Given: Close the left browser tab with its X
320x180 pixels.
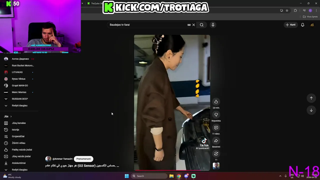Looking at the screenshot, I should pos(82,3).
